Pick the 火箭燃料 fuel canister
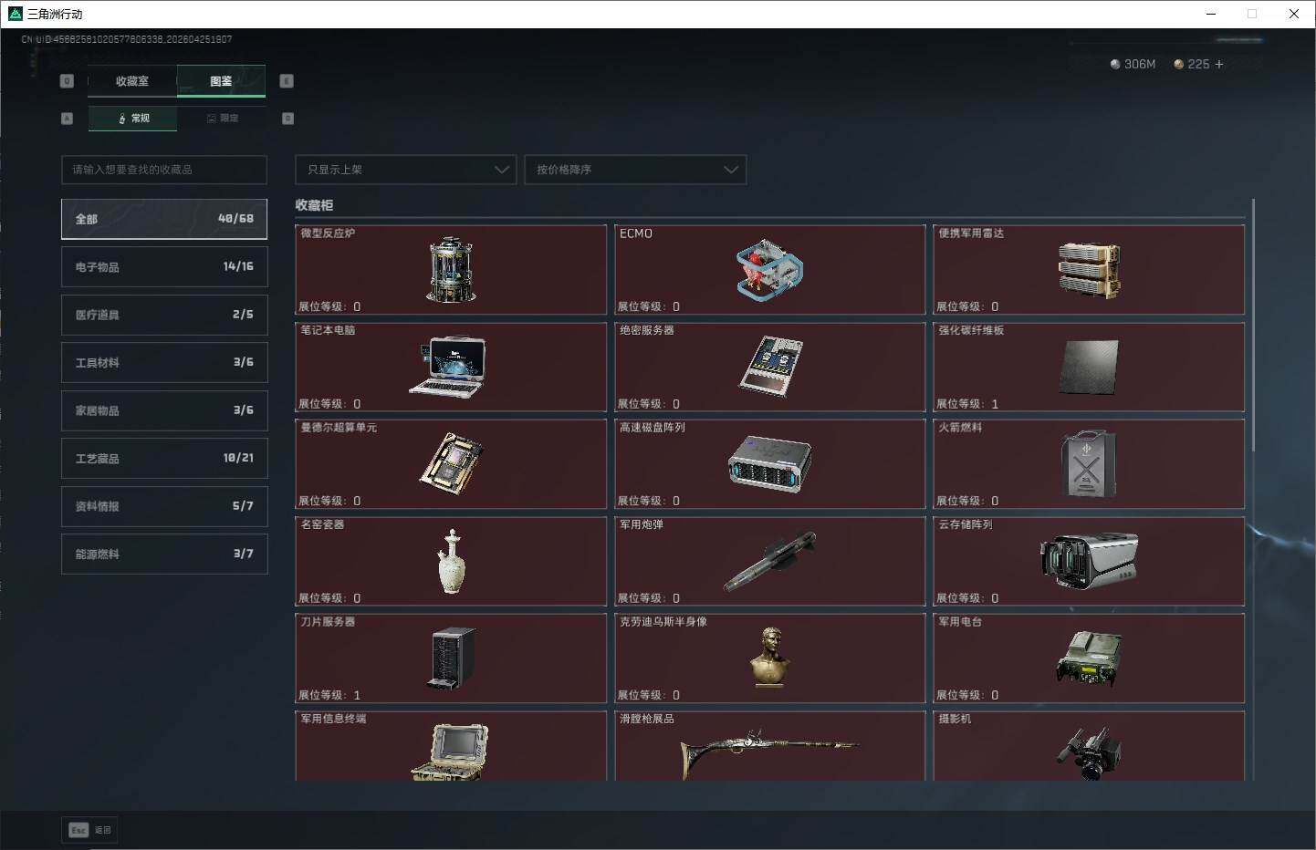The image size is (1316, 850). 1089,464
